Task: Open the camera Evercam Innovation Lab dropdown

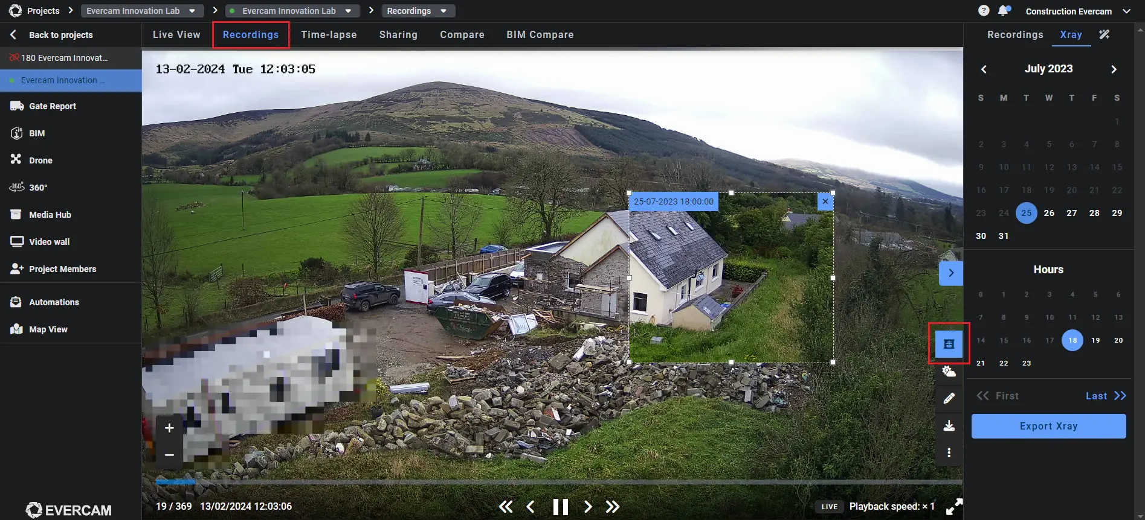Action: point(292,11)
